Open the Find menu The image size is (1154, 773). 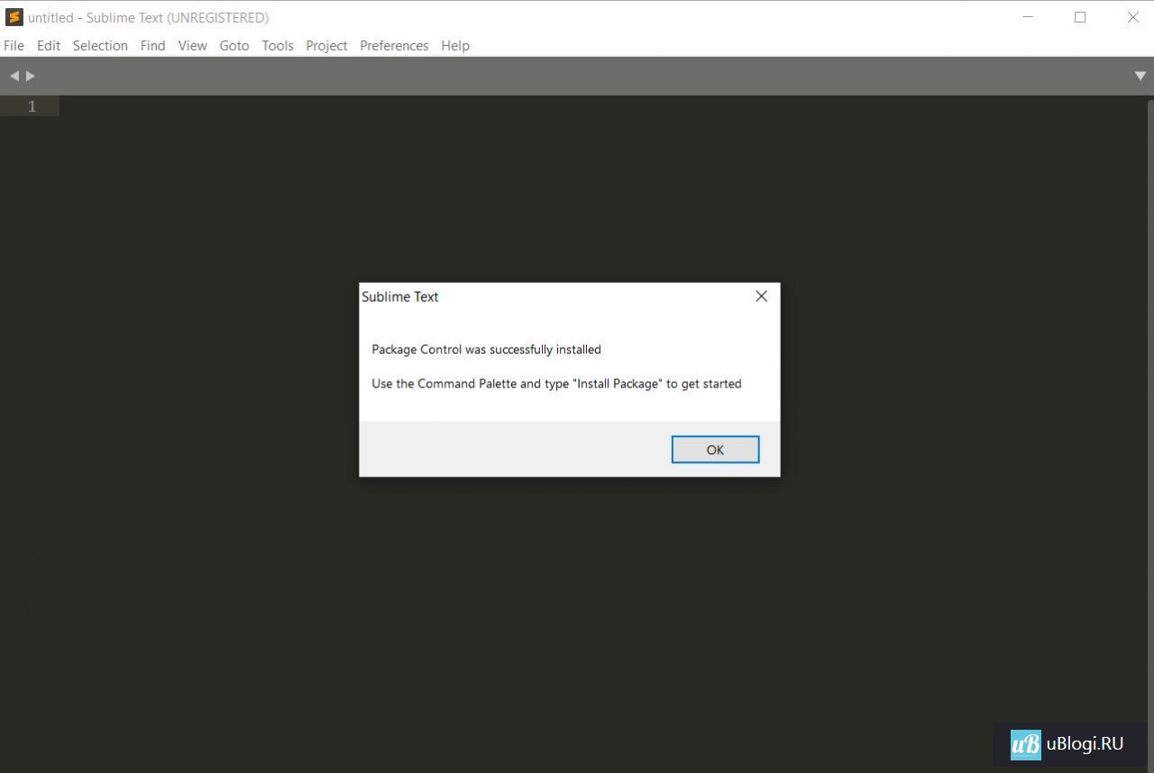(152, 45)
